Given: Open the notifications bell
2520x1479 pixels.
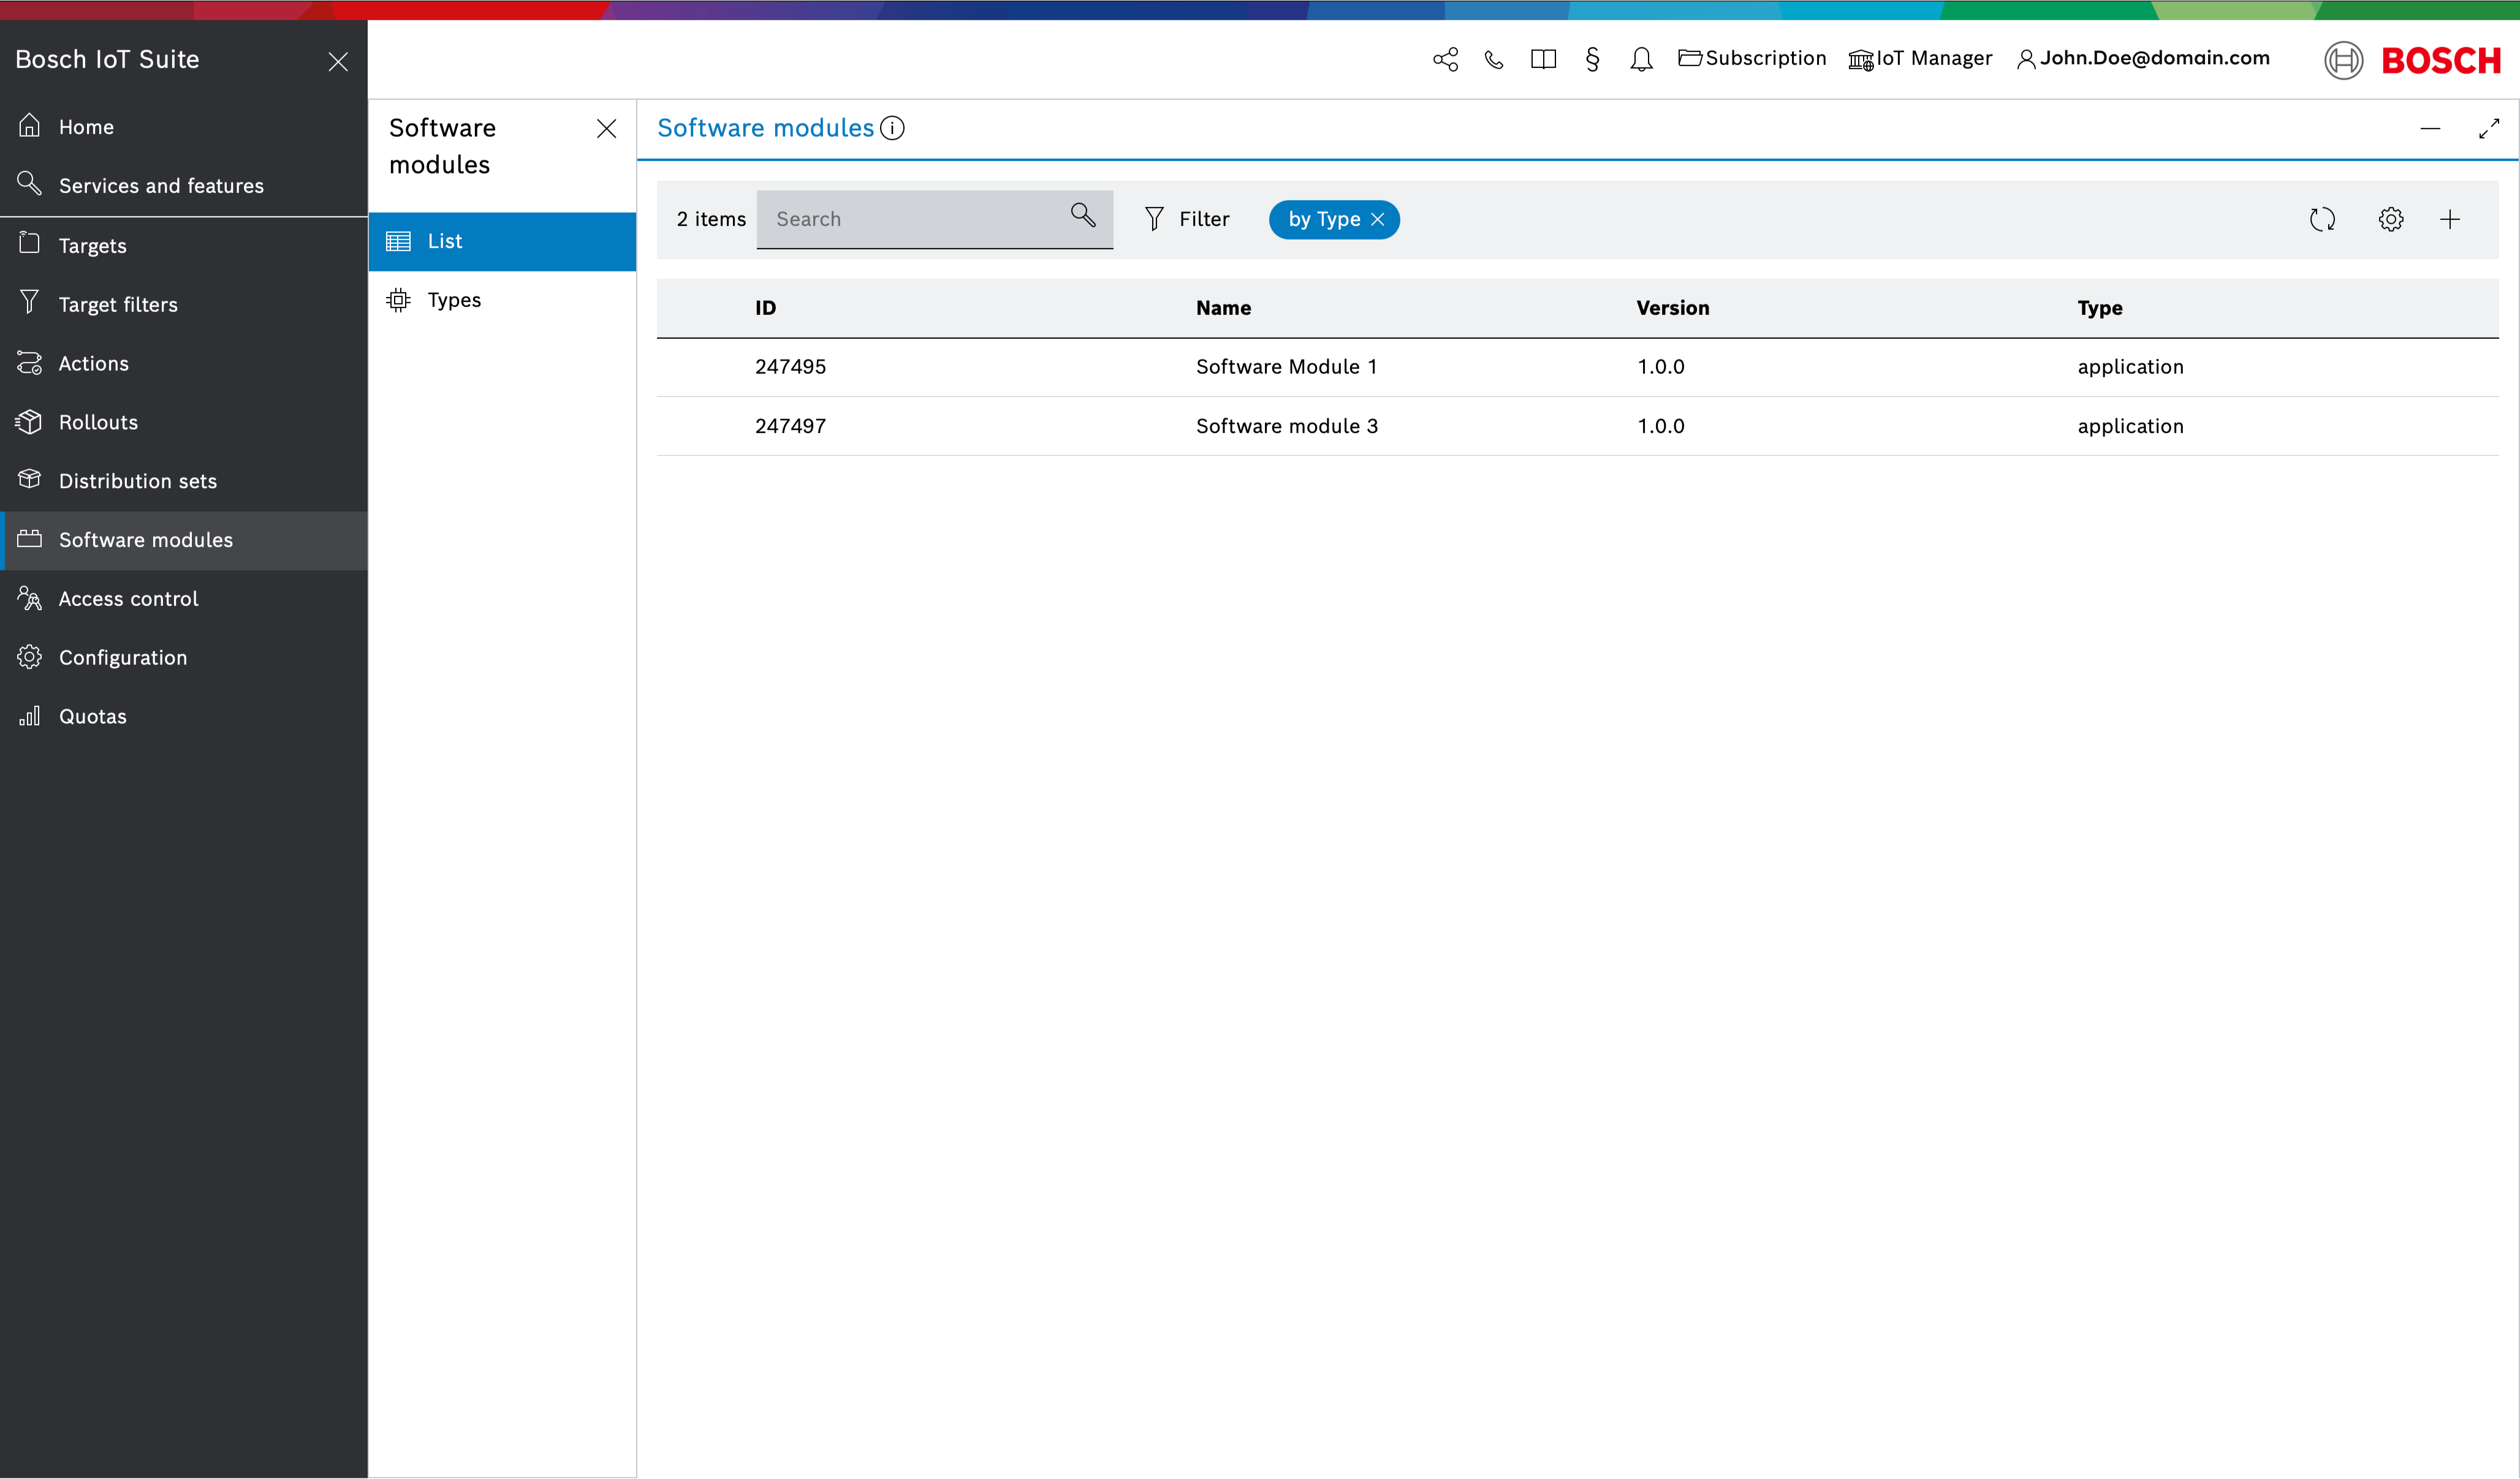Looking at the screenshot, I should (x=1641, y=59).
